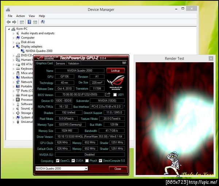Click the GDDR5 (Samsung) memory type value
The height and width of the screenshot is (186, 219).
click(x=70, y=124)
